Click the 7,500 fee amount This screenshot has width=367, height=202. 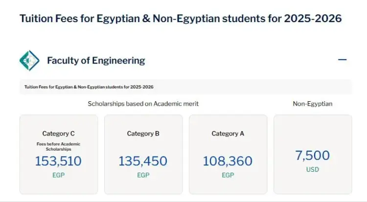pyautogui.click(x=313, y=156)
